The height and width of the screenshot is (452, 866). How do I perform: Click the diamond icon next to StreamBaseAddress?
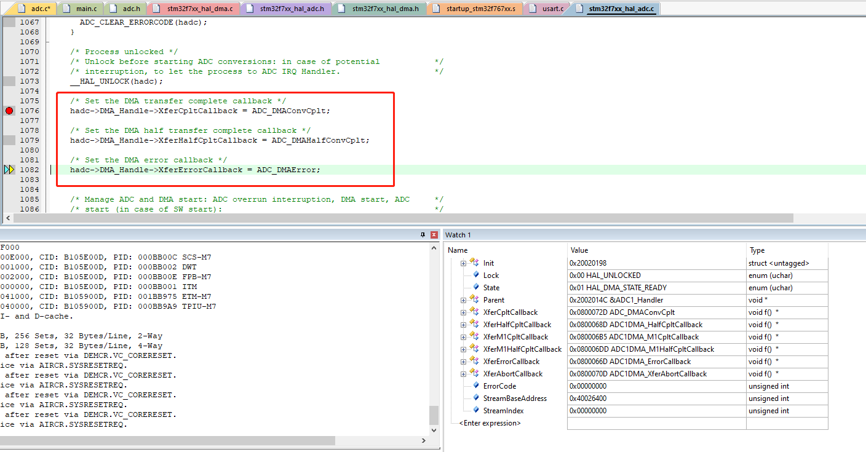pyautogui.click(x=477, y=398)
